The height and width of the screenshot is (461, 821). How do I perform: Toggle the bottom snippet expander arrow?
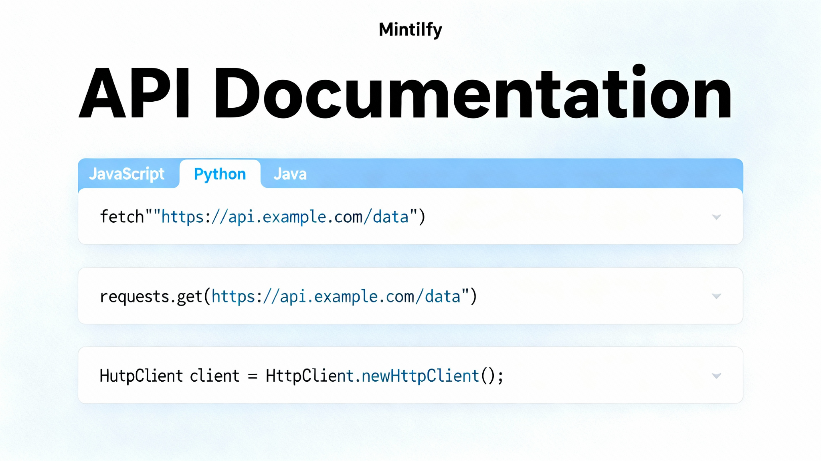tap(716, 376)
